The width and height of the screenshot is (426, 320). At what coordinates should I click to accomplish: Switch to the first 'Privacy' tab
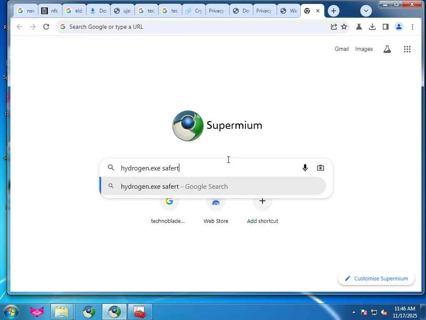pyautogui.click(x=217, y=11)
